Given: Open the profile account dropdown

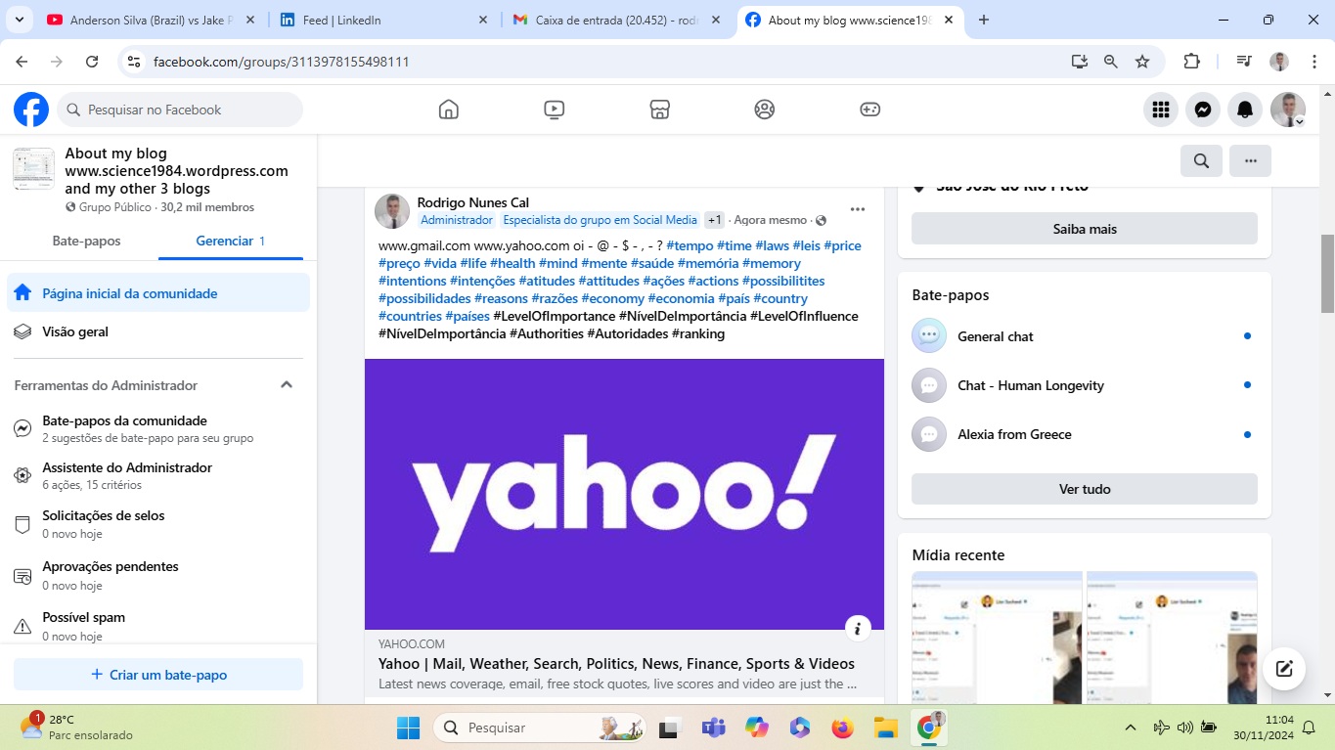Looking at the screenshot, I should pos(1288,110).
